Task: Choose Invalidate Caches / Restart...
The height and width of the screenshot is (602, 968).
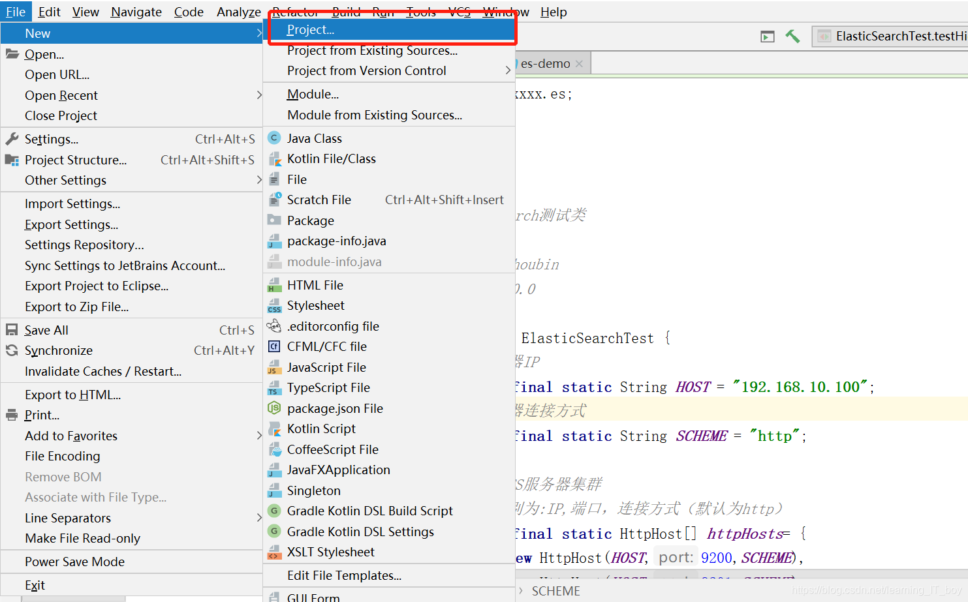Action: pos(131,371)
